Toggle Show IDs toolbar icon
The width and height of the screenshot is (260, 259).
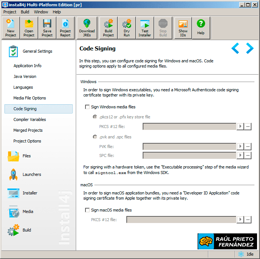tap(183, 28)
